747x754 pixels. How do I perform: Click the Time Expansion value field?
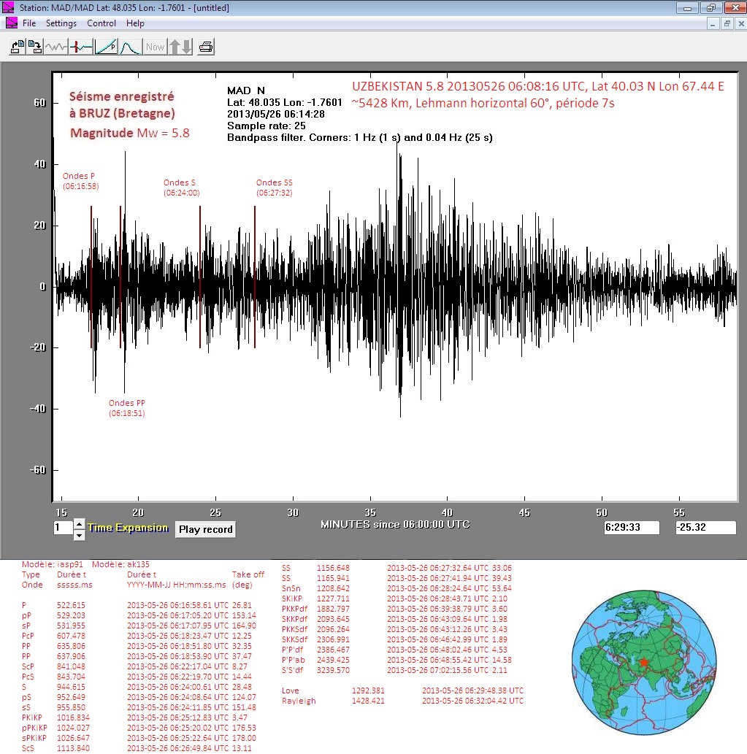[x=63, y=528]
